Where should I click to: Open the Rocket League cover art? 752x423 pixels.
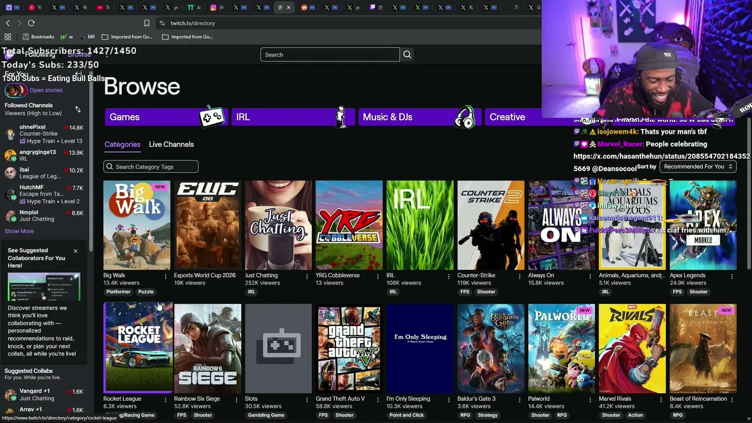(x=138, y=347)
